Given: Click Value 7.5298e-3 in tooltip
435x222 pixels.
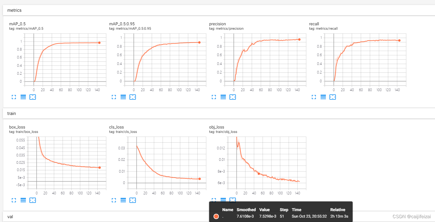Looking at the screenshot, I should tap(268, 216).
